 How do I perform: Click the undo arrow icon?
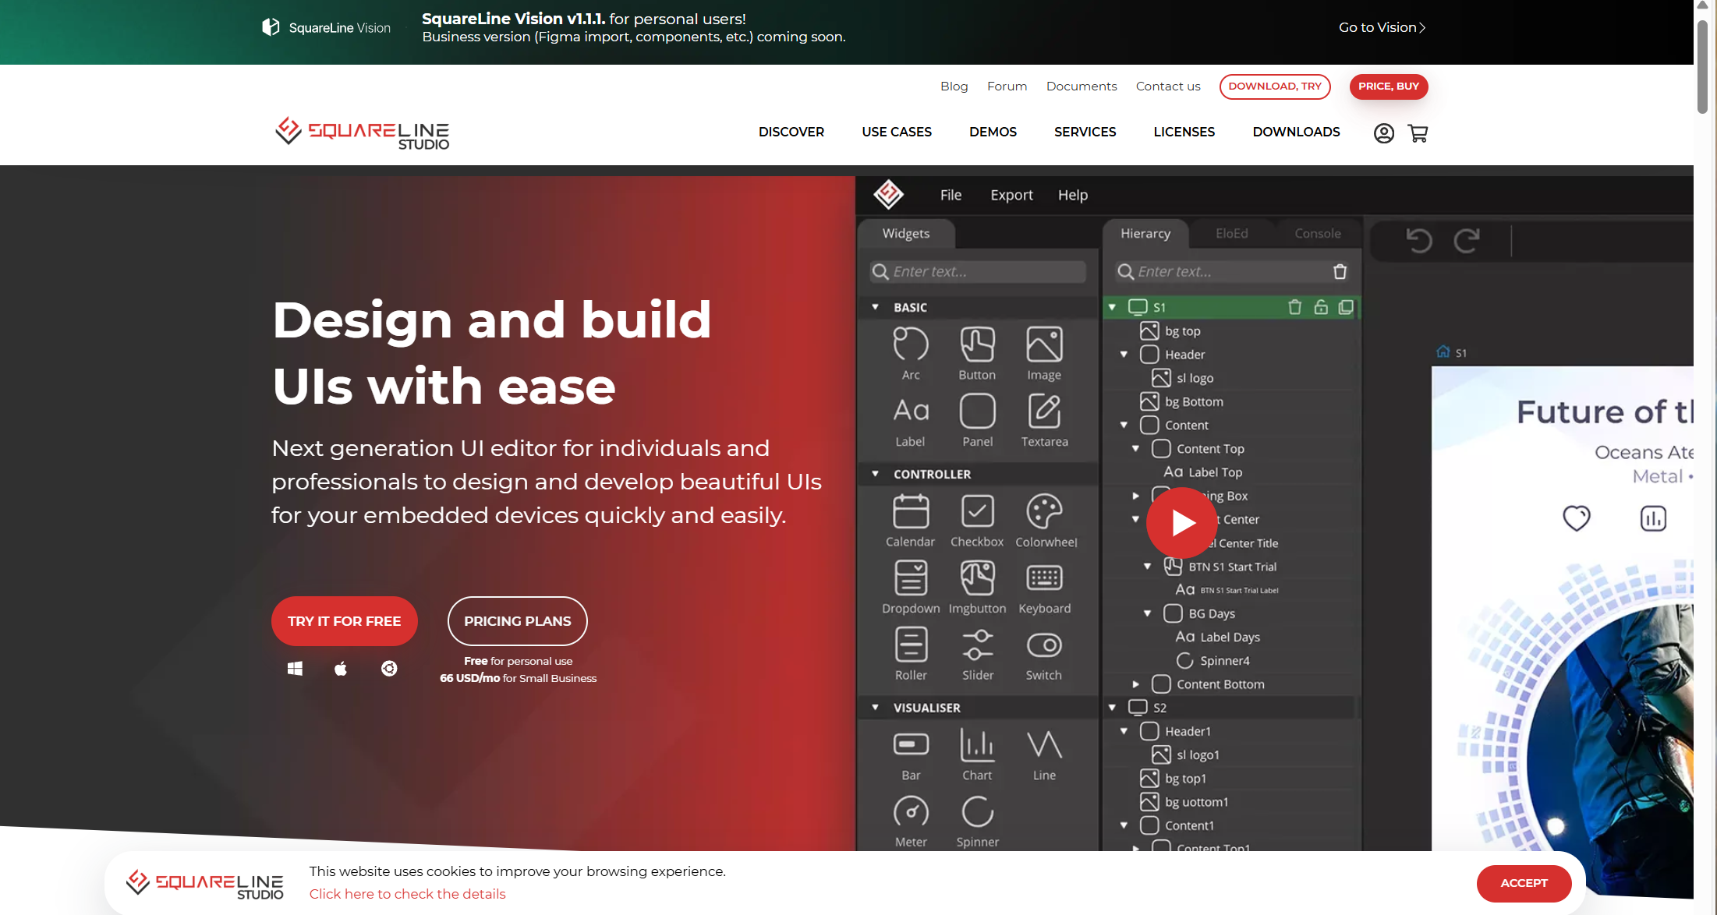[1418, 240]
